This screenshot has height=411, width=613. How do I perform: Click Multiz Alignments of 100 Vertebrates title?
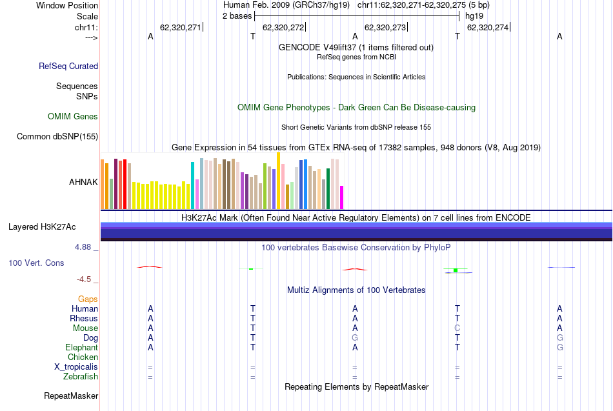coord(356,290)
